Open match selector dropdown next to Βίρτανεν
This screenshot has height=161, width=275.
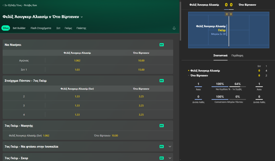82,17
